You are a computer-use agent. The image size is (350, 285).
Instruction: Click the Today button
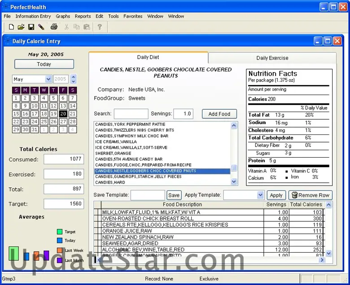[44, 64]
